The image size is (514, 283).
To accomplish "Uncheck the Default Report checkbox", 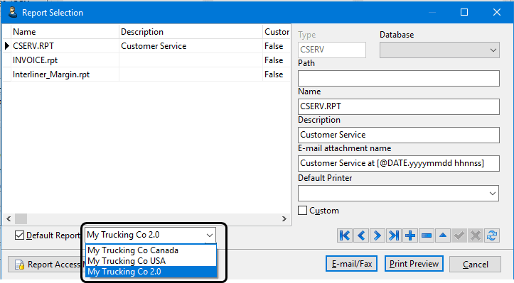I will click(19, 235).
